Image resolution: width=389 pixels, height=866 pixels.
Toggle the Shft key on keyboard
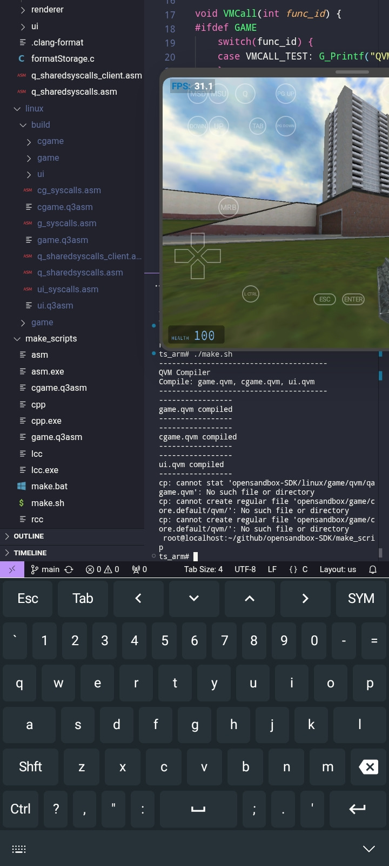pyautogui.click(x=30, y=767)
